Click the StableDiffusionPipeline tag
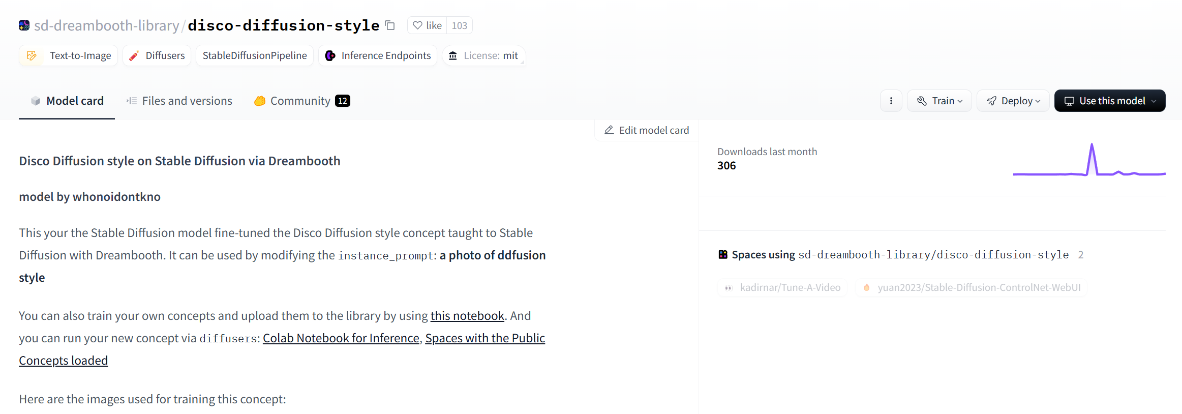Viewport: 1182px width, 414px height. pos(255,55)
